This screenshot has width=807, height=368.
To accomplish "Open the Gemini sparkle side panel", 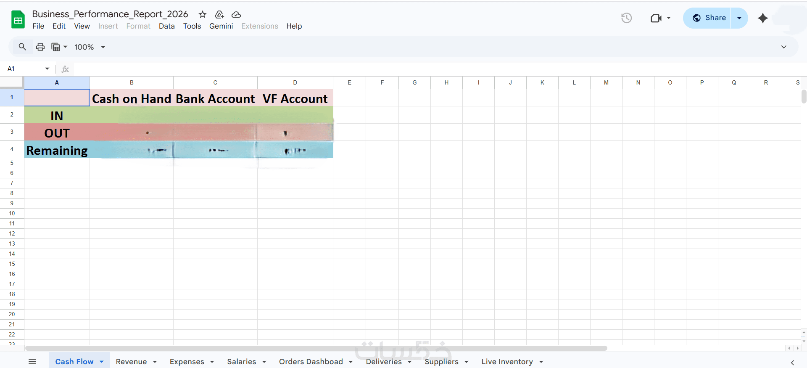I will (x=763, y=18).
